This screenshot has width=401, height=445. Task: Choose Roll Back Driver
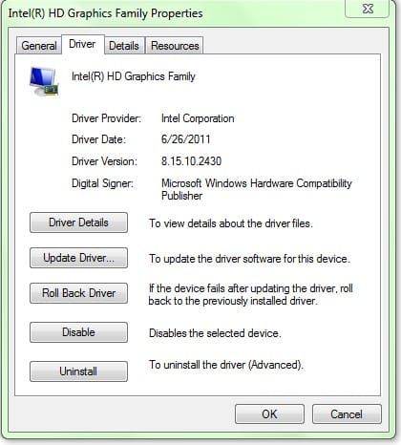pos(78,293)
